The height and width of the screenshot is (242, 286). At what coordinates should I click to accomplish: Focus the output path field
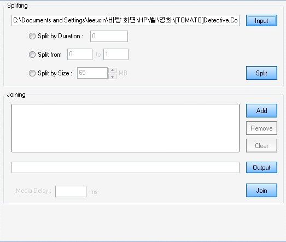125,168
